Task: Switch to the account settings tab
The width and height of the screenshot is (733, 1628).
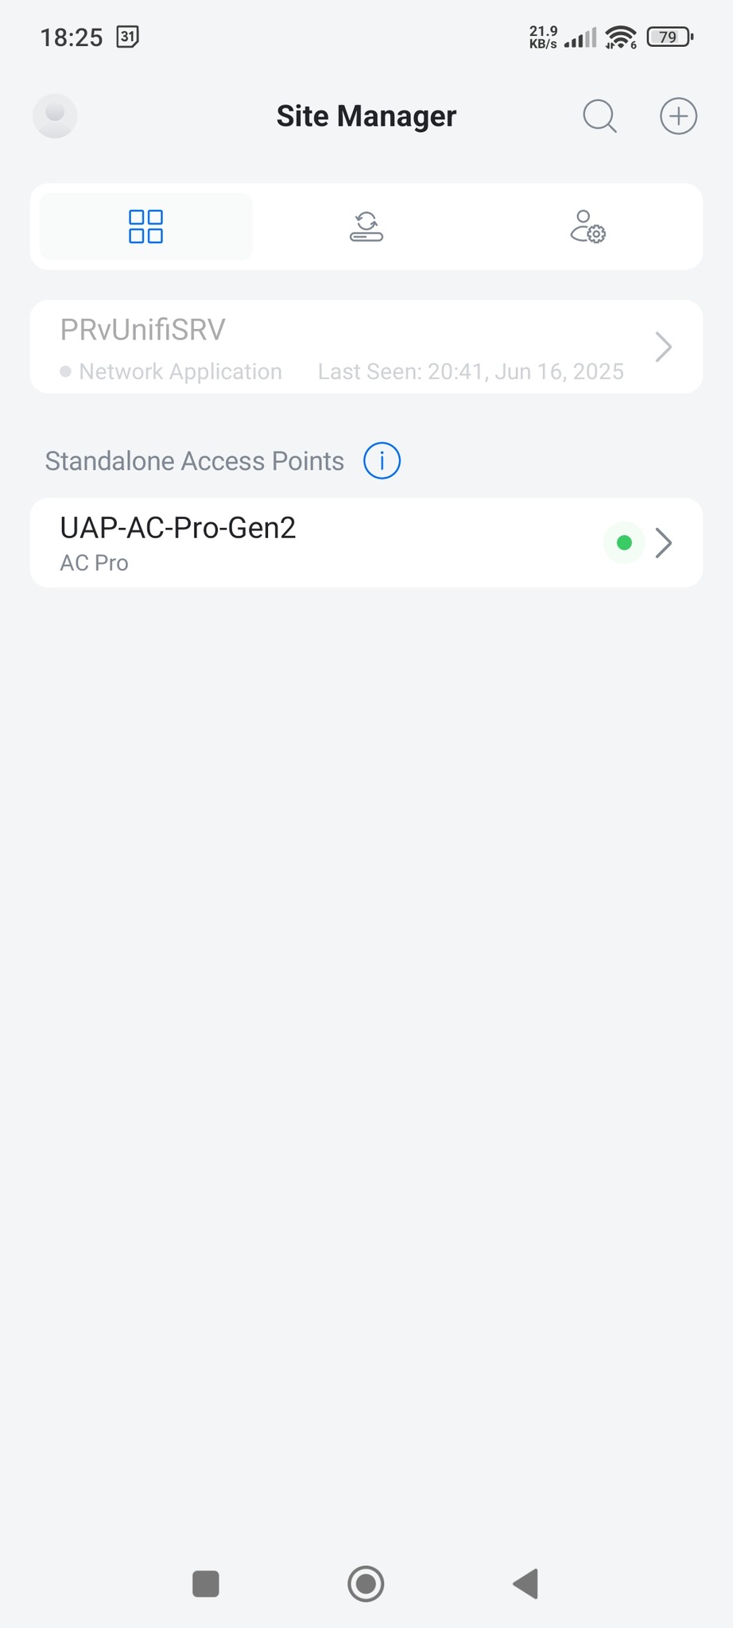Action: 588,227
